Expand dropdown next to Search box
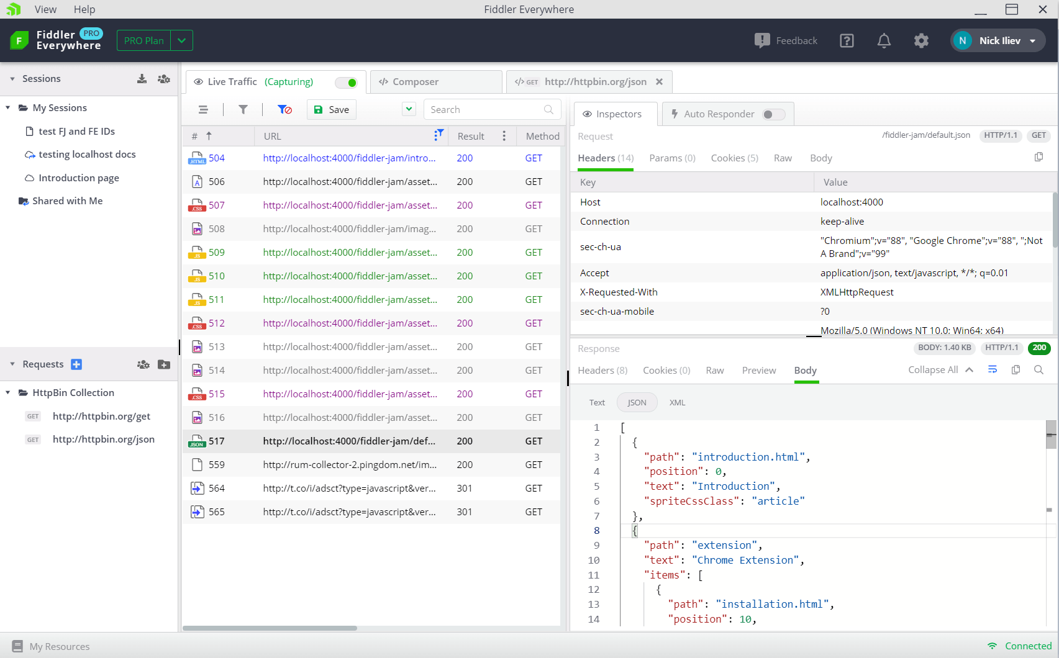This screenshot has width=1059, height=658. click(409, 109)
